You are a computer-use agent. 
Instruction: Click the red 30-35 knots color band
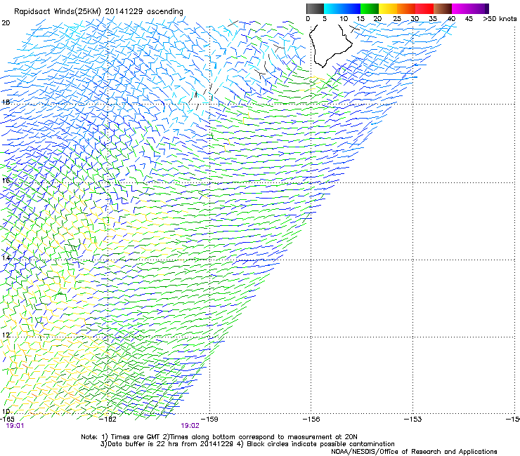pyautogui.click(x=424, y=8)
